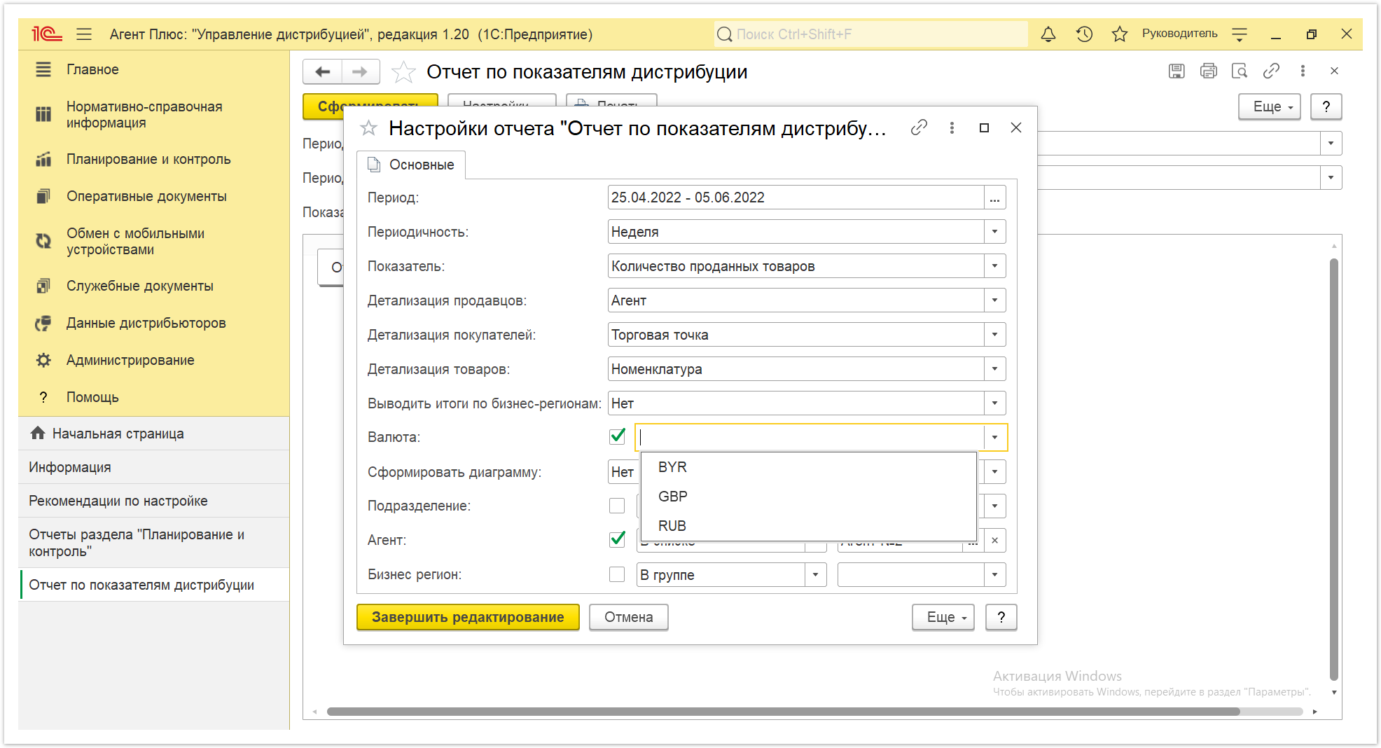The image size is (1381, 748).
Task: Expand the Детализация покупателей dropdown
Action: pos(994,335)
